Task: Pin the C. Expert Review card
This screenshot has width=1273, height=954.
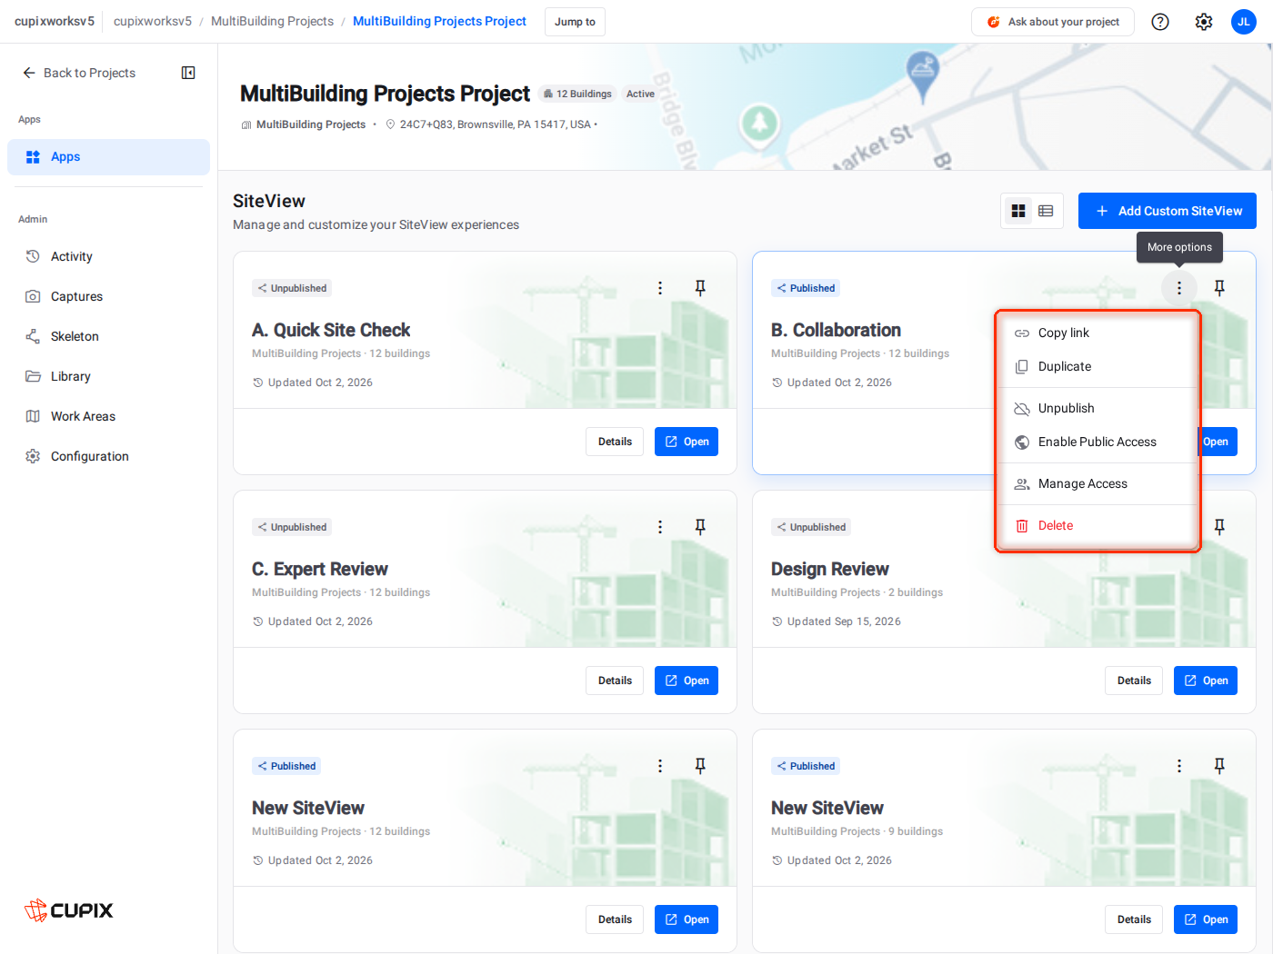Action: (700, 527)
